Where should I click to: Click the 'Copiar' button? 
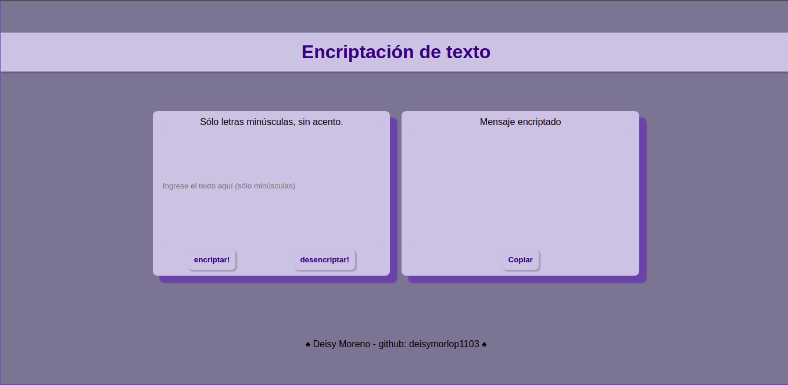tap(520, 260)
